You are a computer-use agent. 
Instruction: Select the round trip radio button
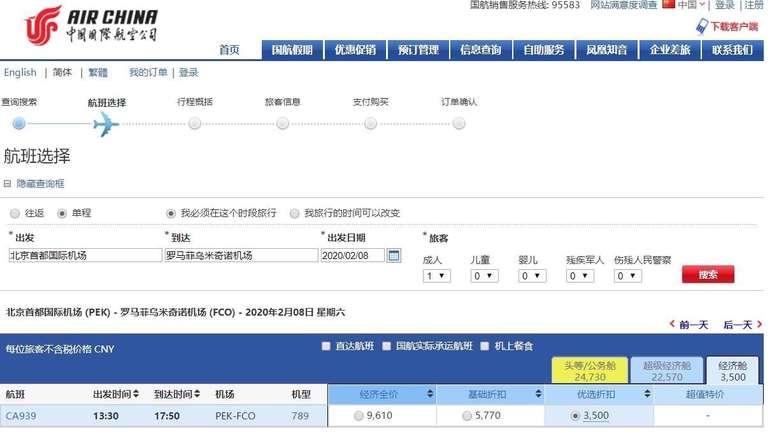coord(15,214)
